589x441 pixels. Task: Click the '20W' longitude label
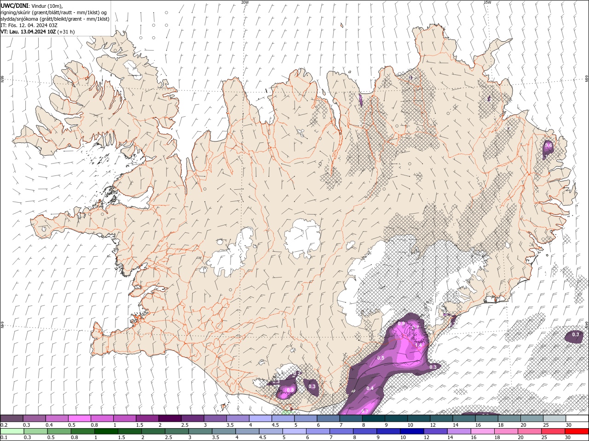coord(245,2)
